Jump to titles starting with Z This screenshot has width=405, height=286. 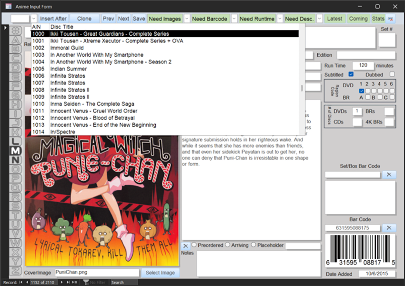tap(15, 271)
